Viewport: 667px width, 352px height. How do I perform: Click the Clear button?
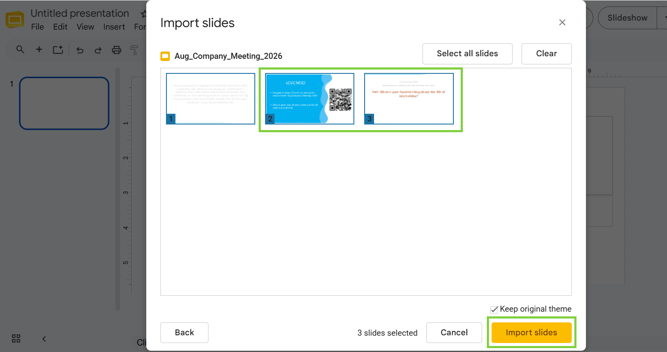pyautogui.click(x=546, y=54)
